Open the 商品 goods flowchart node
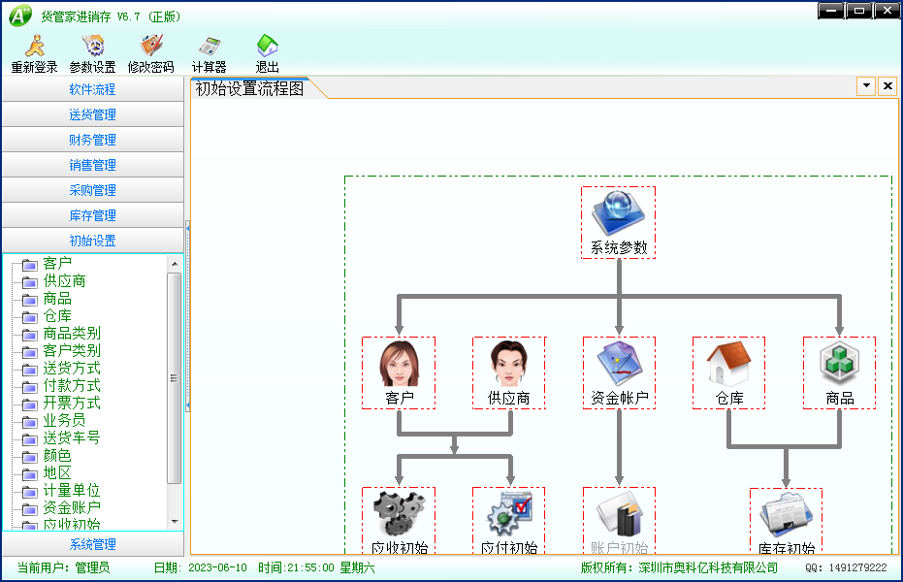The height and width of the screenshot is (582, 903). [840, 373]
